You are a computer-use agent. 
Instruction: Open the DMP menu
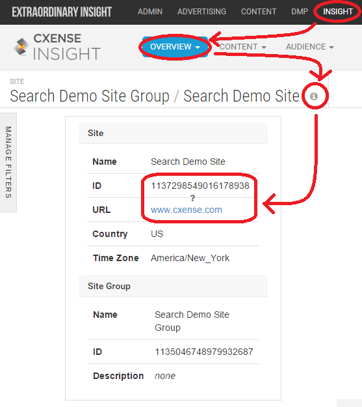coord(300,12)
